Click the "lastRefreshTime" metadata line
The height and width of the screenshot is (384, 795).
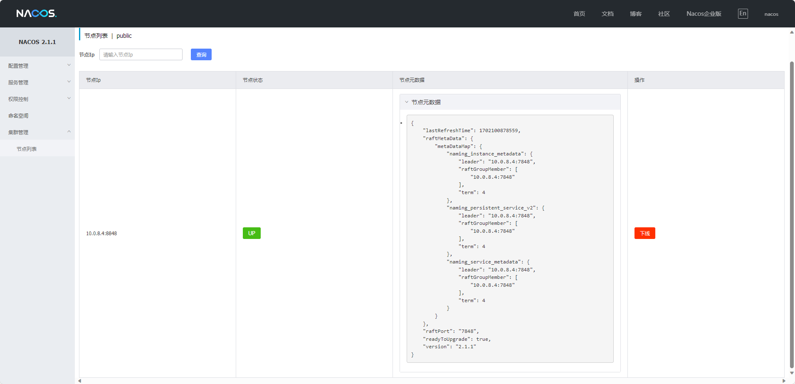[x=472, y=130]
